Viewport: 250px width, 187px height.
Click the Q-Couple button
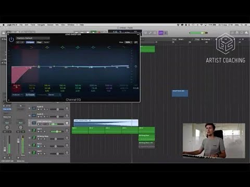coord(30,95)
